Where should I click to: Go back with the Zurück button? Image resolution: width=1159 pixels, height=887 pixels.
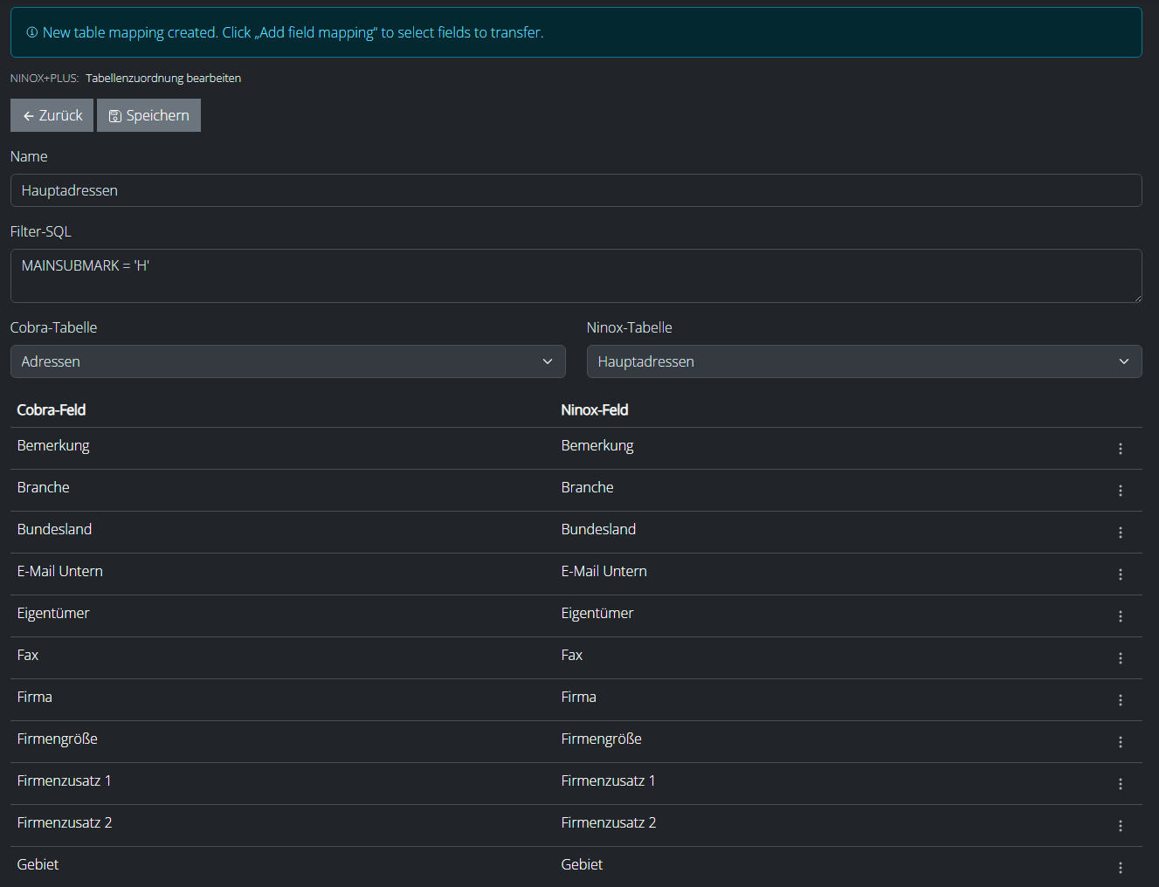[52, 115]
